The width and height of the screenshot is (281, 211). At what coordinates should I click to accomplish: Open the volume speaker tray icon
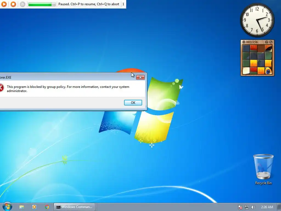point(253,207)
